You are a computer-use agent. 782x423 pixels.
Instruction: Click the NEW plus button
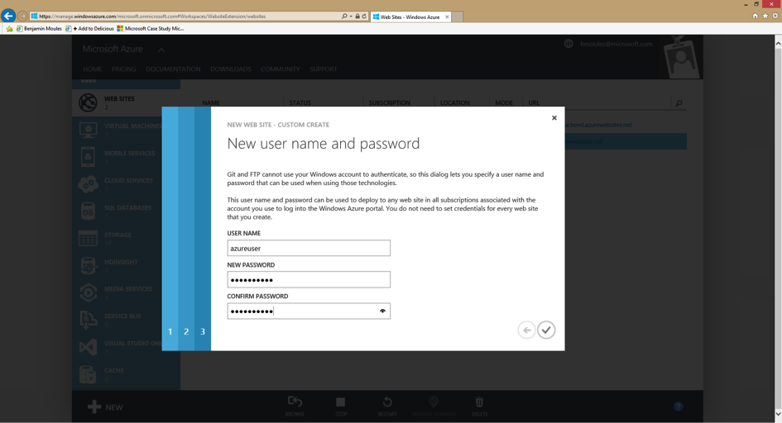point(105,407)
